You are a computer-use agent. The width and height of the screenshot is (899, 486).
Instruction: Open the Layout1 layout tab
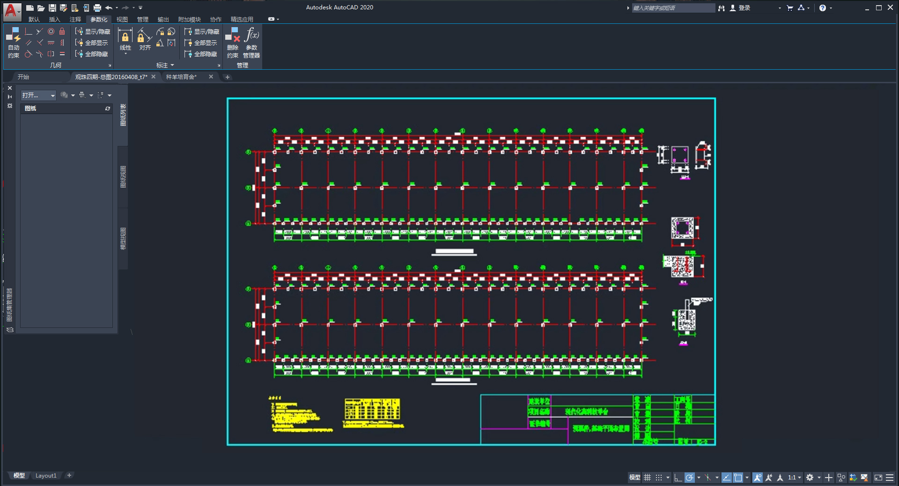46,476
